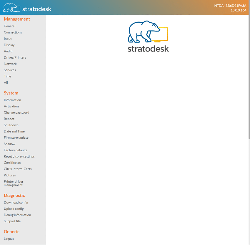
Task: Click the IP address 10.0.0.164
Action: coord(239,10)
